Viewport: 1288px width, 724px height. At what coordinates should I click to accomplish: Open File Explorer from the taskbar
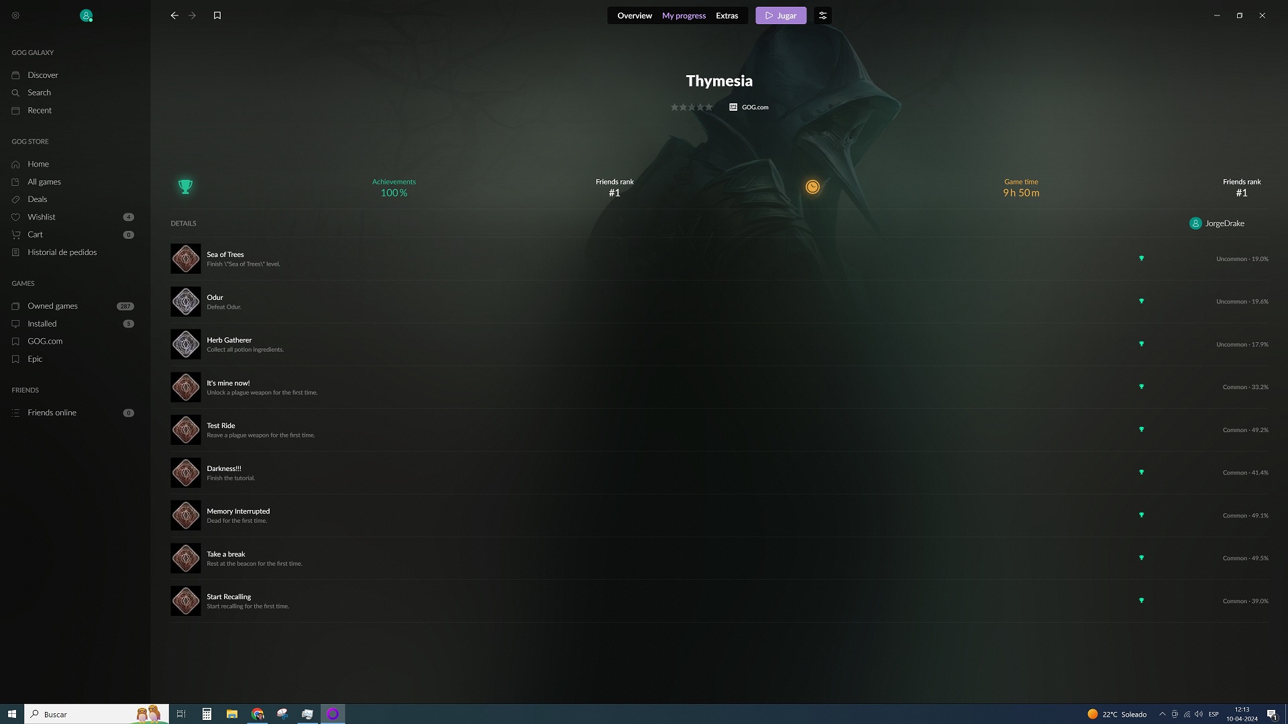(x=232, y=714)
